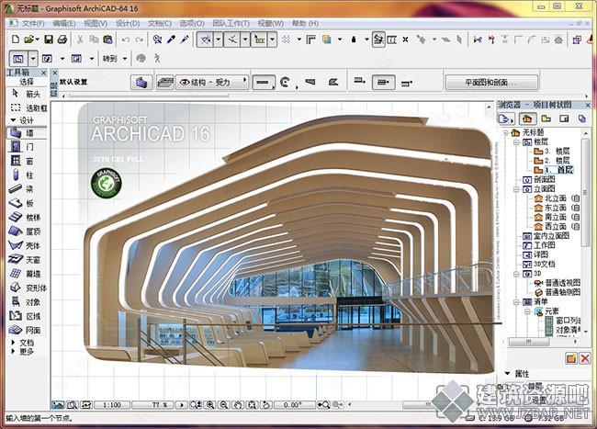The image size is (597, 429).
Task: Select 普通透视图 in the 3D node
Action: (x=558, y=282)
